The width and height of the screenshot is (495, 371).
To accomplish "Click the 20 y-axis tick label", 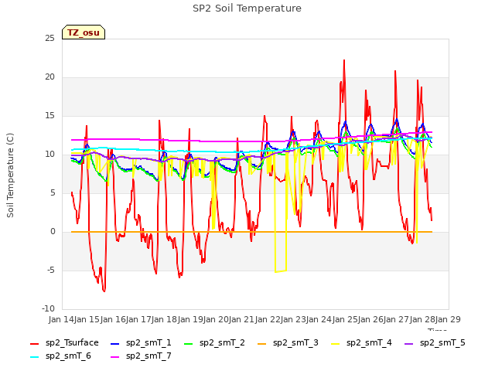I will coord(49,77).
